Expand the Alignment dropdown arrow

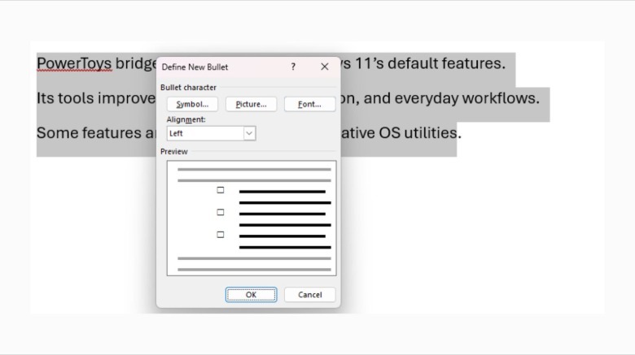point(249,133)
